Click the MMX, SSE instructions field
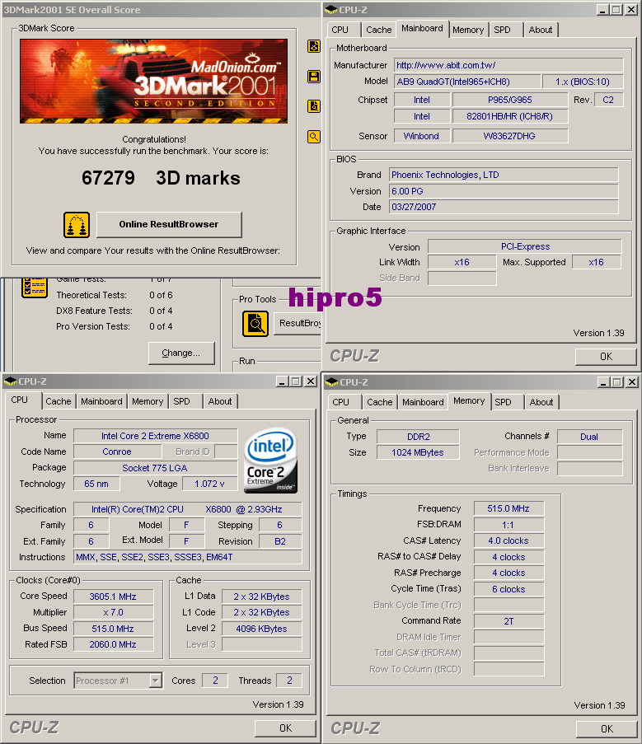The image size is (642, 744). coord(187,557)
